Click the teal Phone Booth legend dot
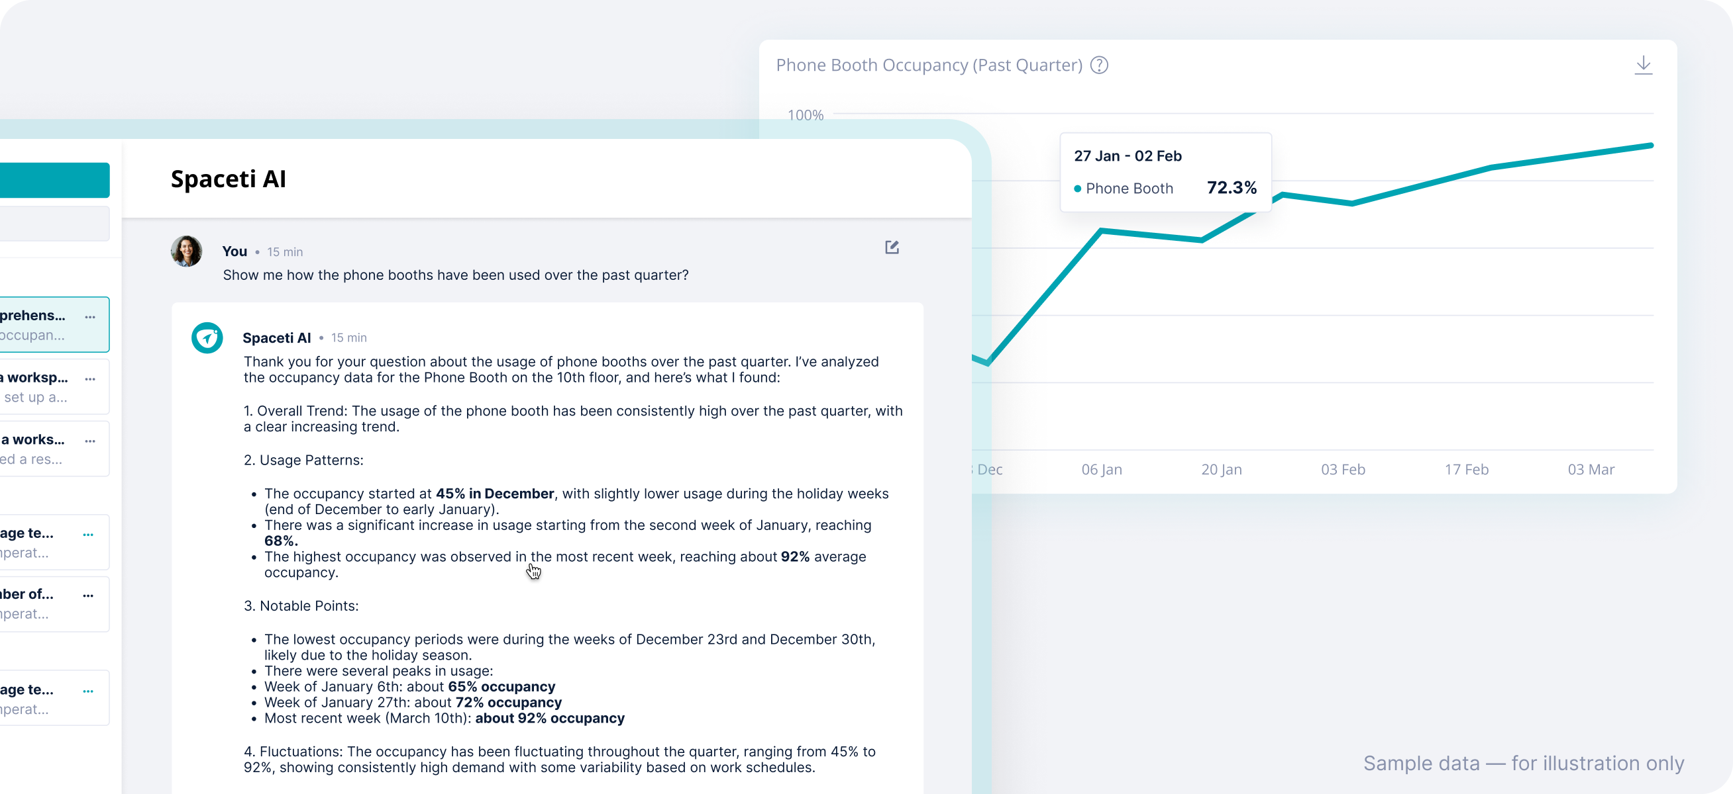This screenshot has height=794, width=1733. [x=1078, y=189]
